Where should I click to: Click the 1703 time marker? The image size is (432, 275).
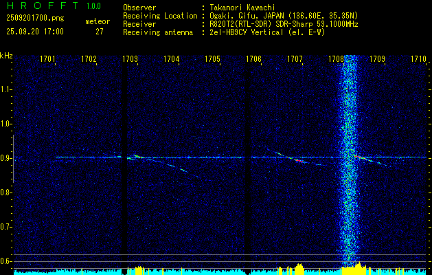tap(130, 58)
